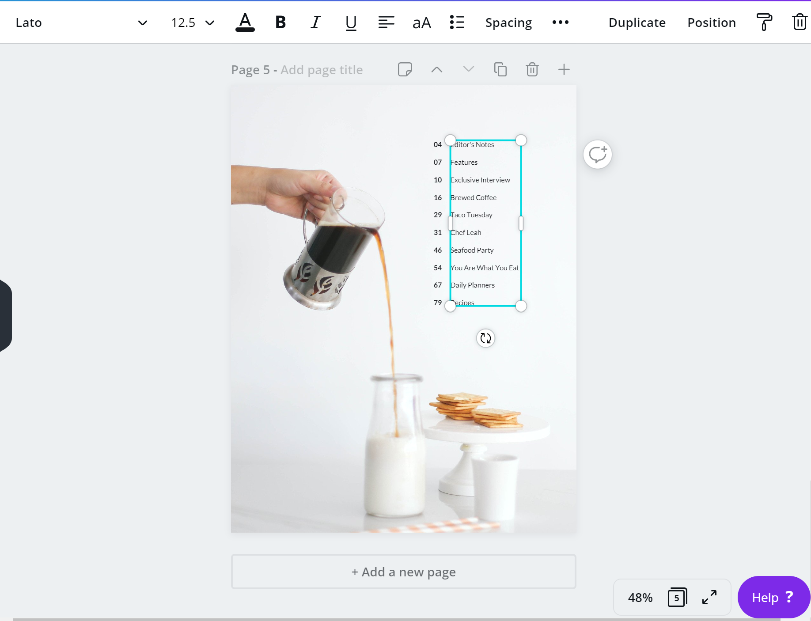Screen dimensions: 811x621
Task: Change text alignment
Action: pos(386,22)
